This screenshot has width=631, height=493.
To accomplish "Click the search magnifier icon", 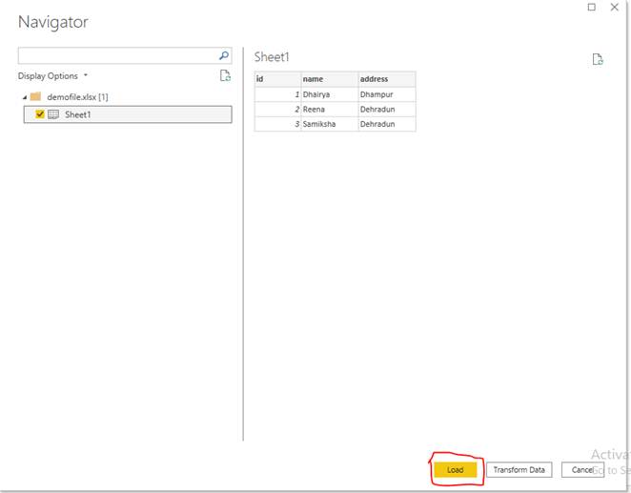I will pyautogui.click(x=224, y=55).
